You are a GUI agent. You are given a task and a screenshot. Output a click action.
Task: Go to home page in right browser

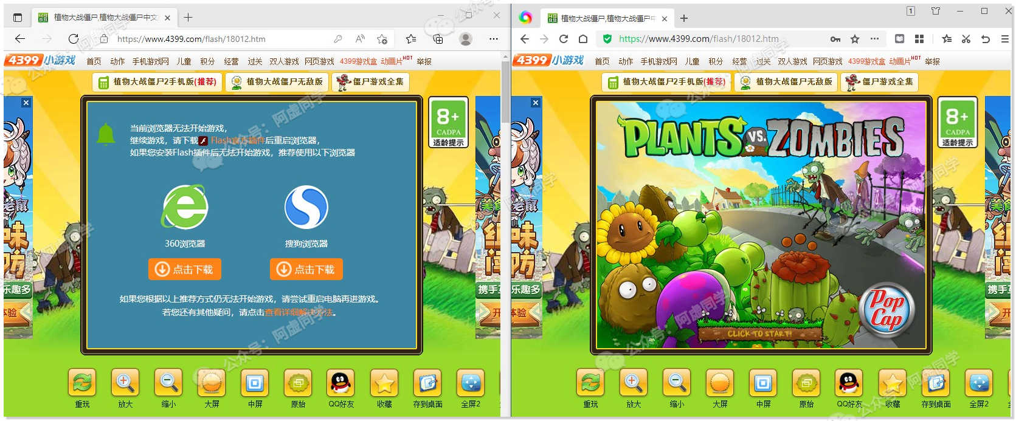[x=582, y=39]
